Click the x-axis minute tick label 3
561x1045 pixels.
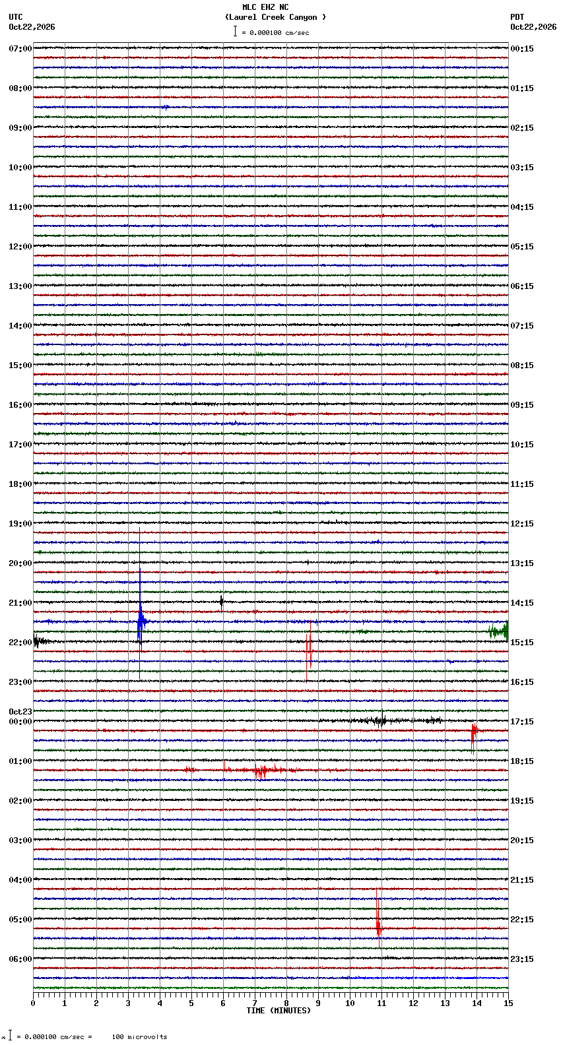point(128,1003)
